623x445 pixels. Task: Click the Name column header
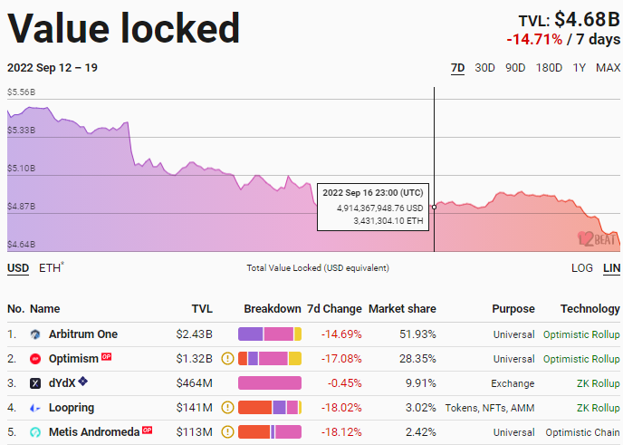[x=45, y=309]
